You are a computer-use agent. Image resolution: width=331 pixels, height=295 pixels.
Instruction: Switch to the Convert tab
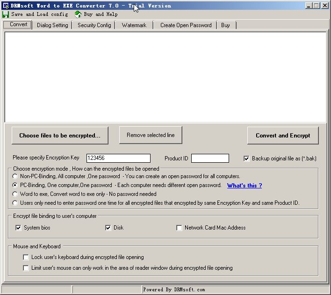point(18,24)
